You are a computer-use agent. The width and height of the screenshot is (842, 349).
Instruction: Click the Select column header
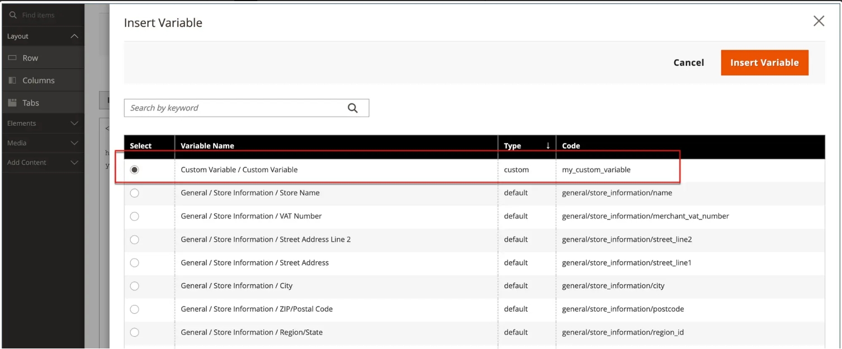pos(149,145)
